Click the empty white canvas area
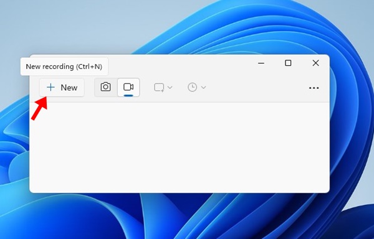374x239 pixels. pos(180,148)
